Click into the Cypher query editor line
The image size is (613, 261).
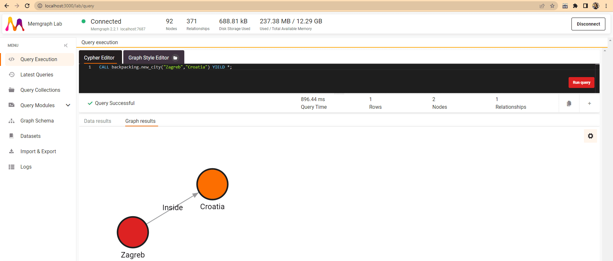click(x=287, y=67)
